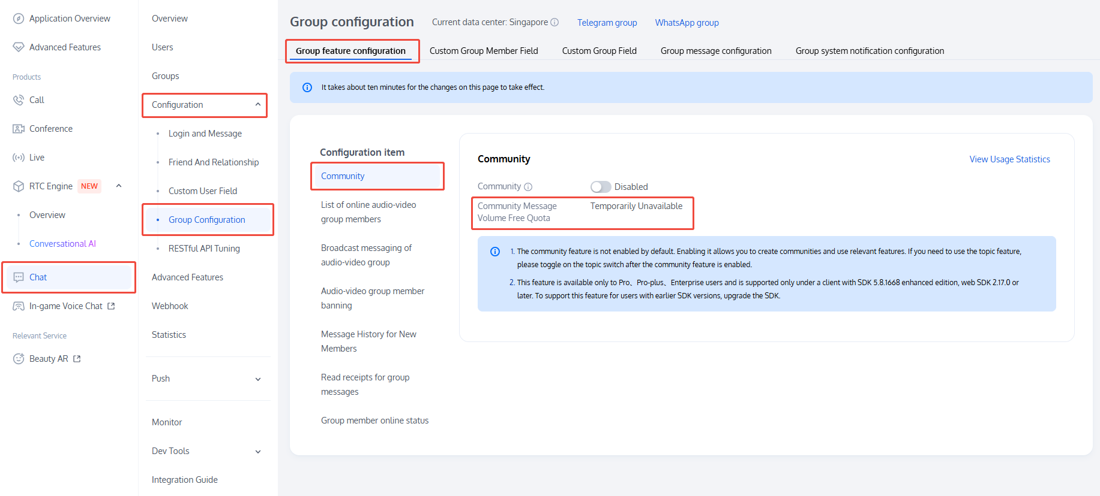Open the WhatsApp group link
The height and width of the screenshot is (496, 1100).
click(687, 23)
